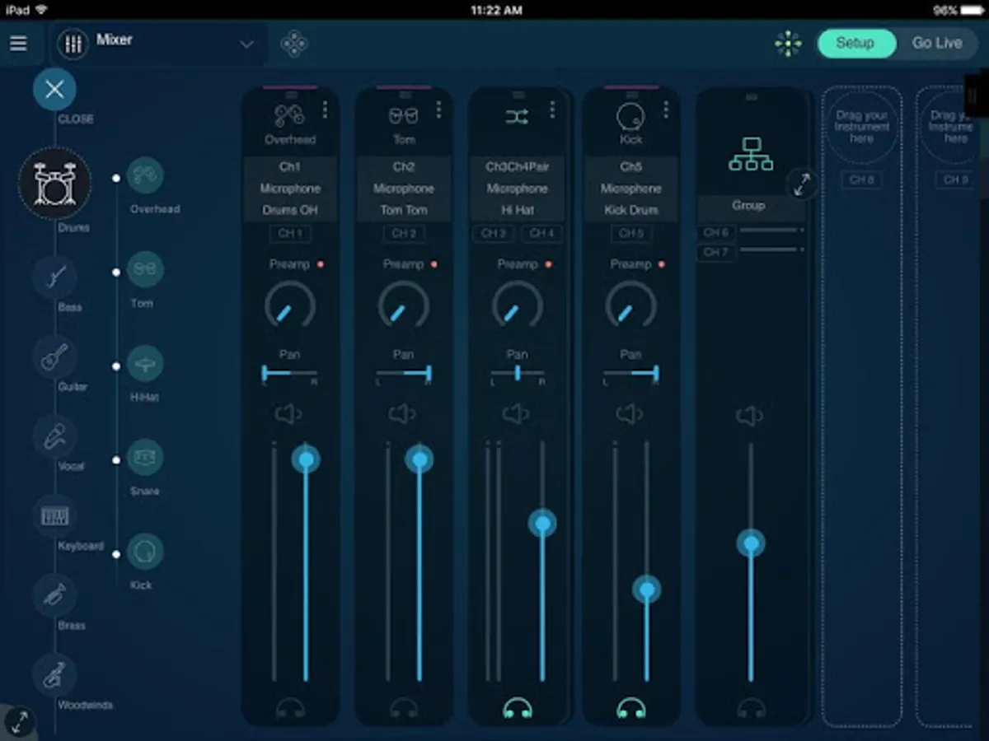The height and width of the screenshot is (741, 989).
Task: Click the Tom channel strip icon
Action: pos(403,116)
